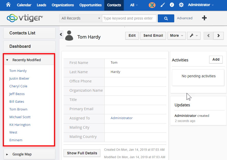The width and height of the screenshot is (227, 160).
Task: Open the More actions dropdown
Action: click(177, 35)
